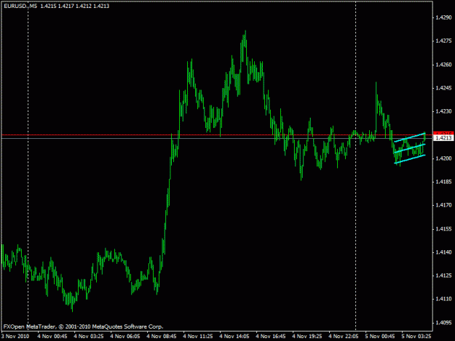This screenshot has height=341, width=455.
Task: Click the red horizontal ask price line
Action: click(x=217, y=135)
